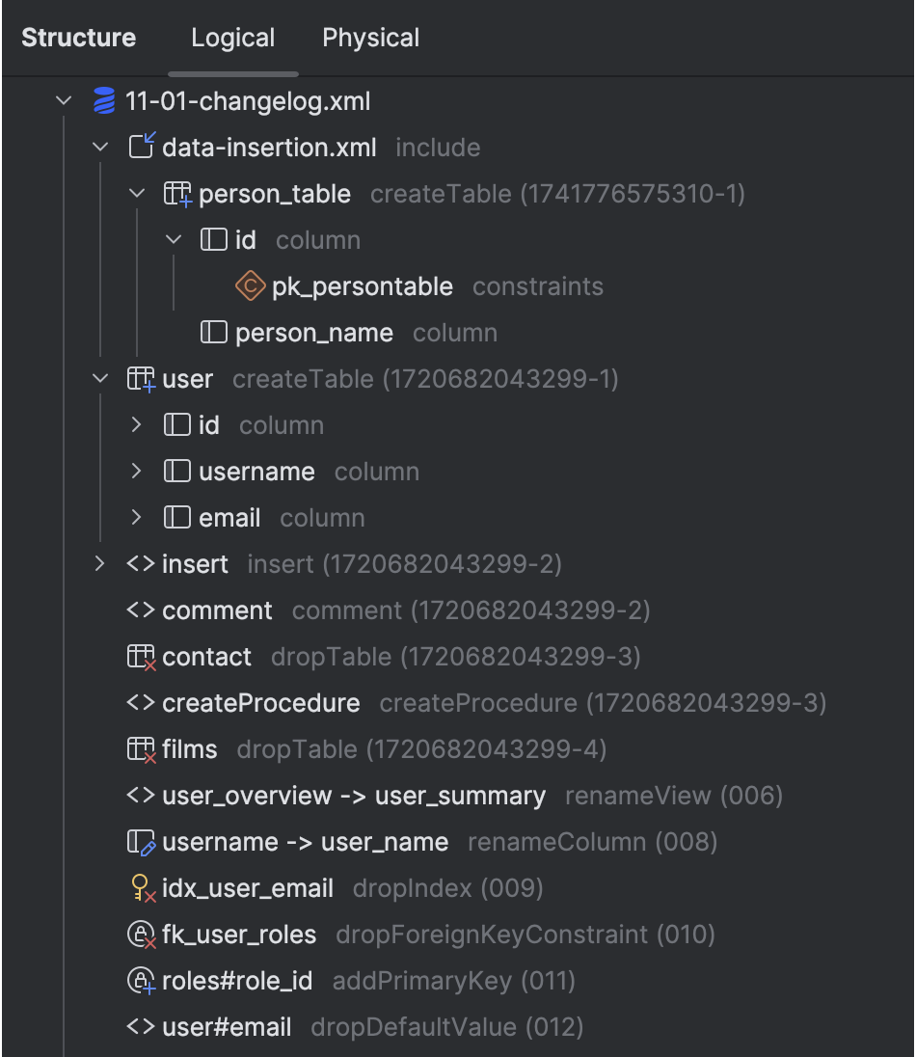The width and height of the screenshot is (916, 1057).
Task: Click the include icon next to data-insertion.xml
Action: click(142, 147)
